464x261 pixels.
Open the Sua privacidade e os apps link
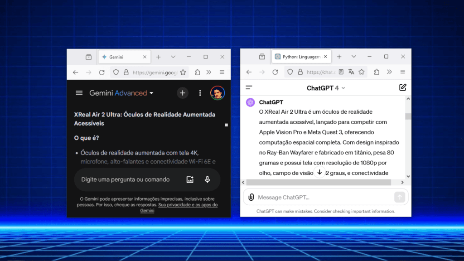188,205
